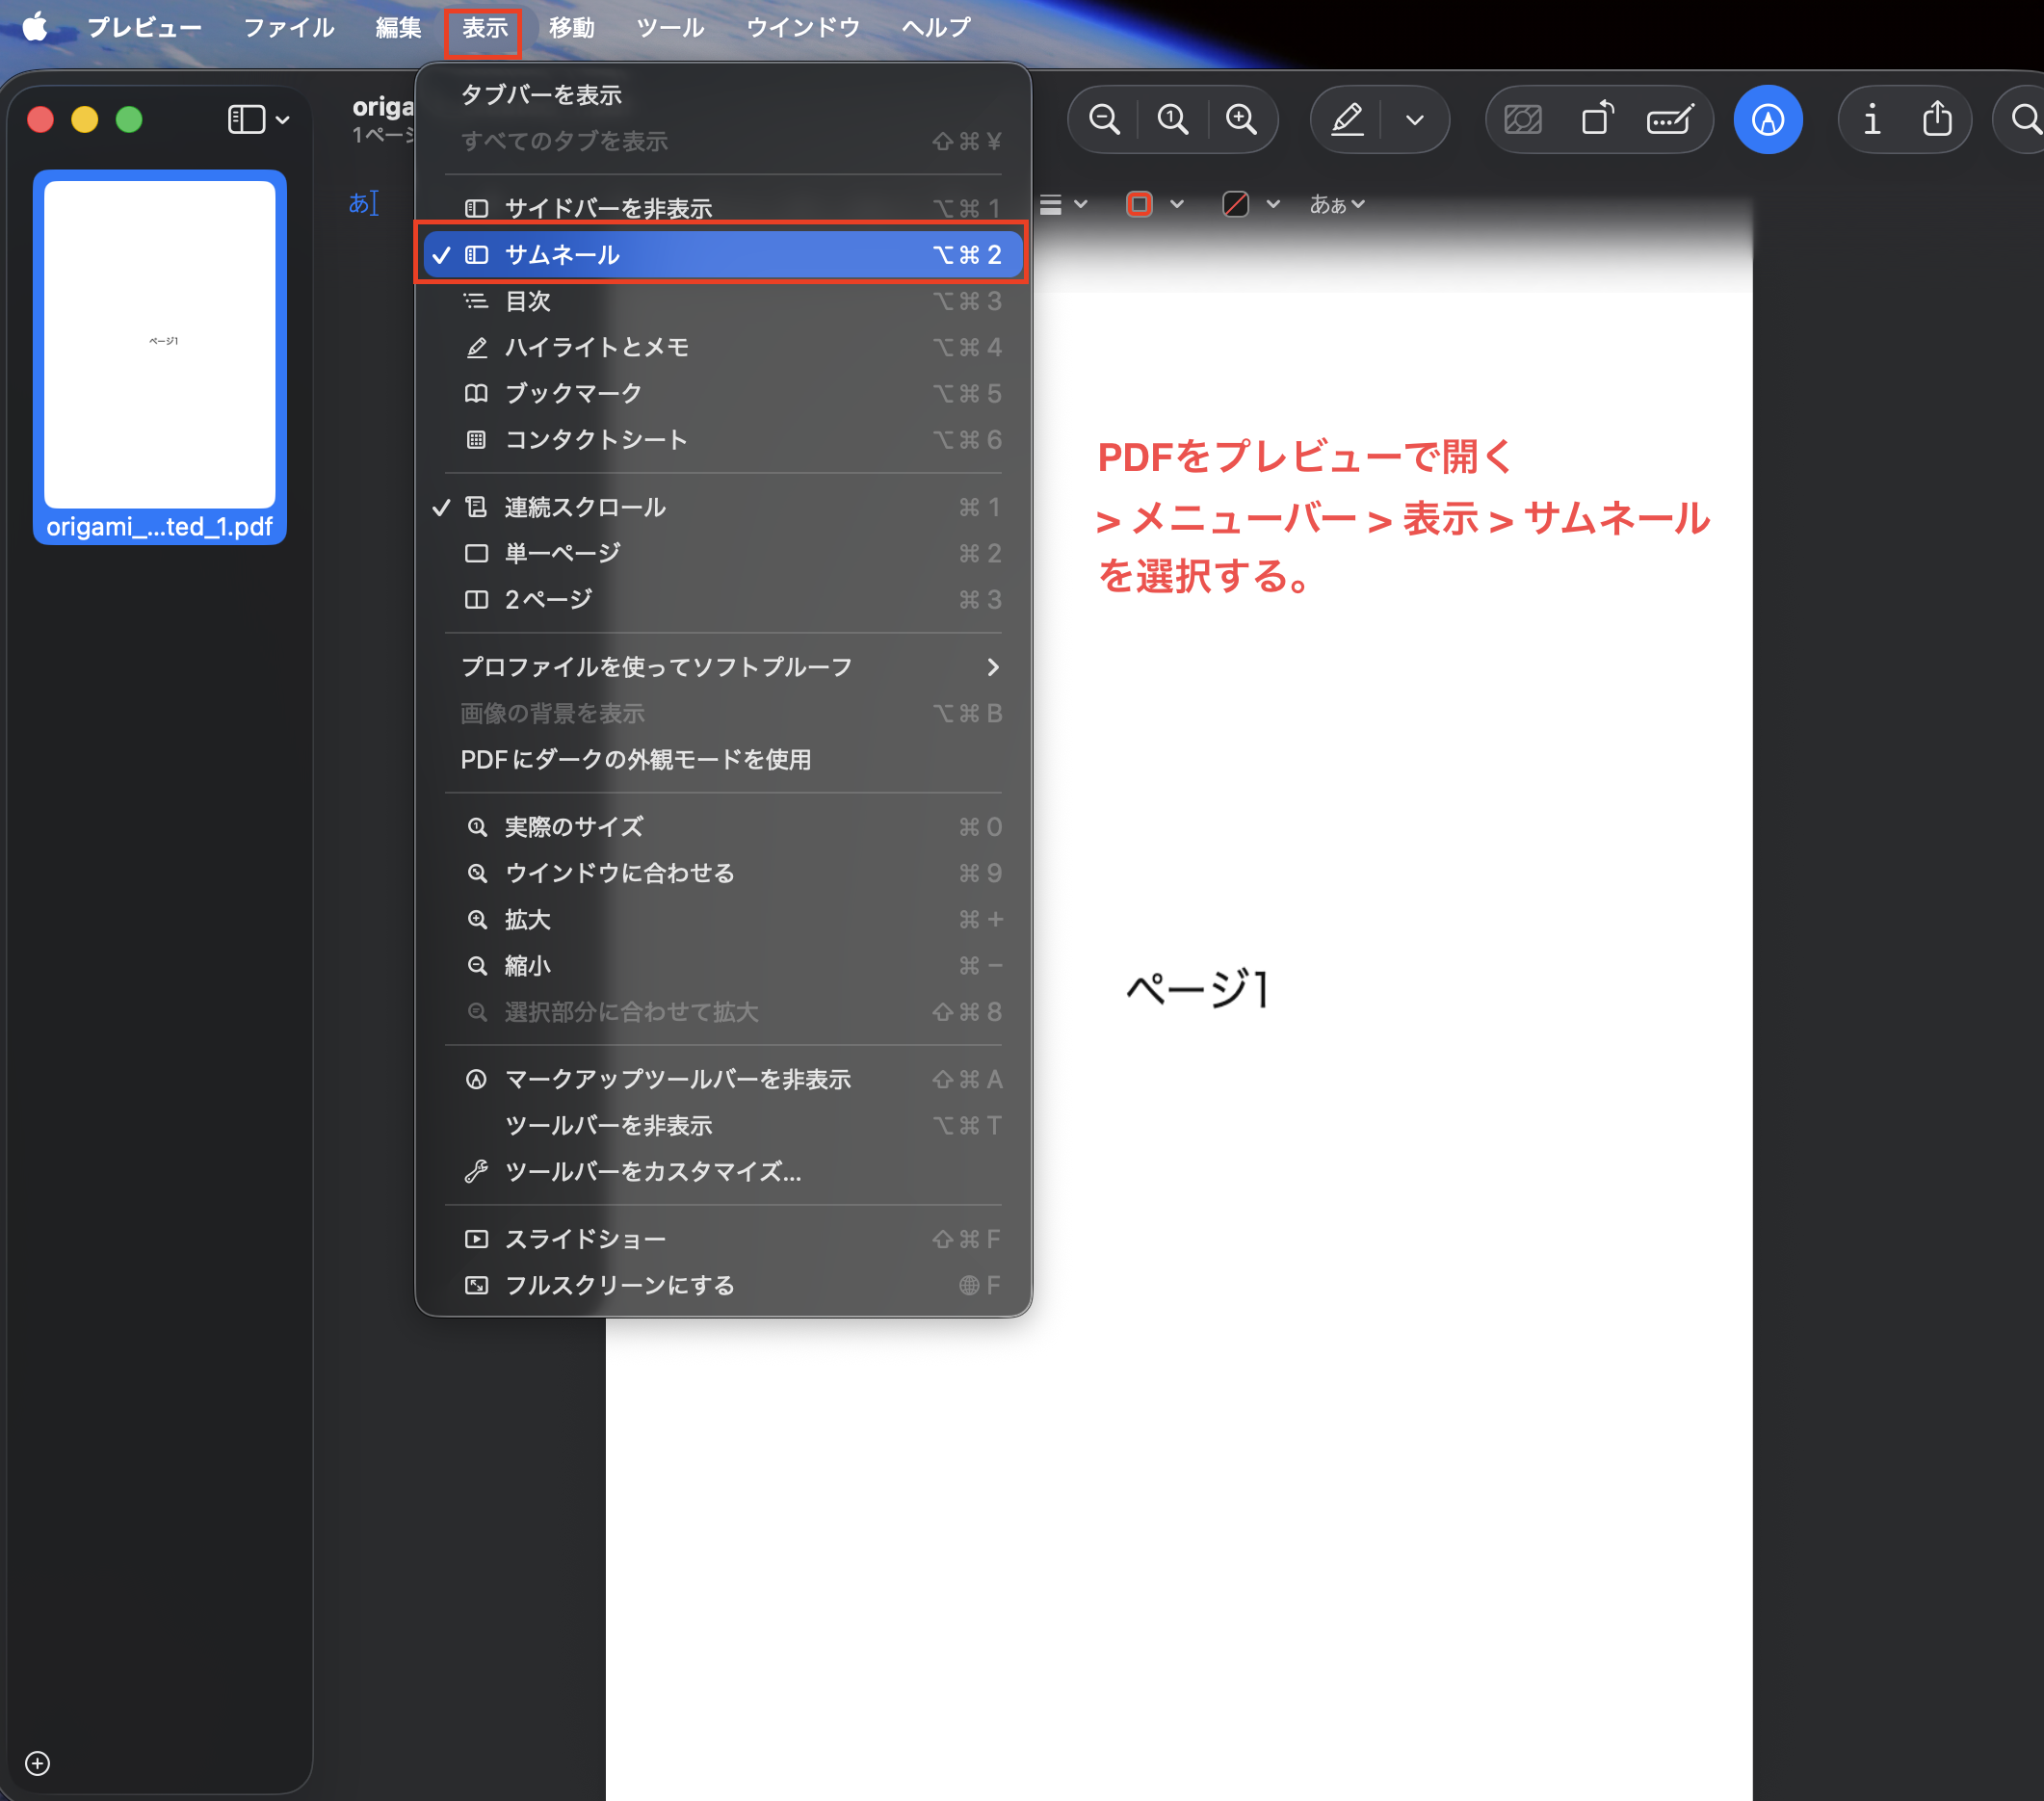The height and width of the screenshot is (1801, 2044).
Task: Open the info inspector icon
Action: 1872,120
